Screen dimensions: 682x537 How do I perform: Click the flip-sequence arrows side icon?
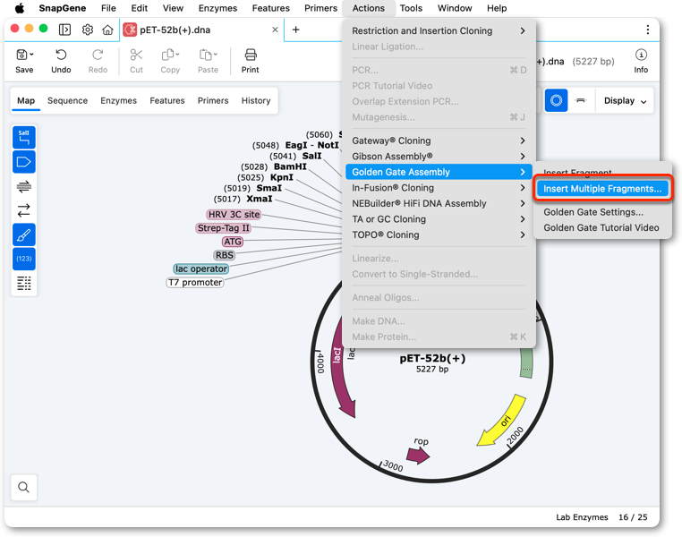[24, 210]
